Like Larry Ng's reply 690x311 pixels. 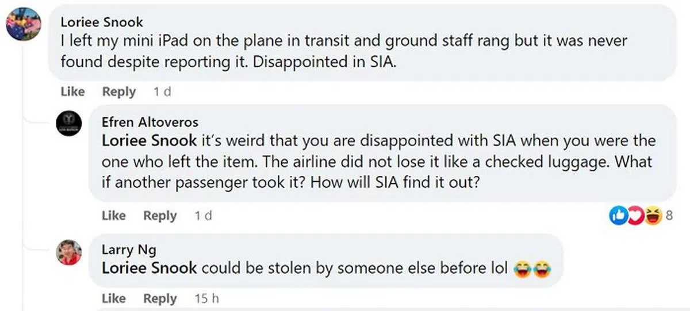114,299
